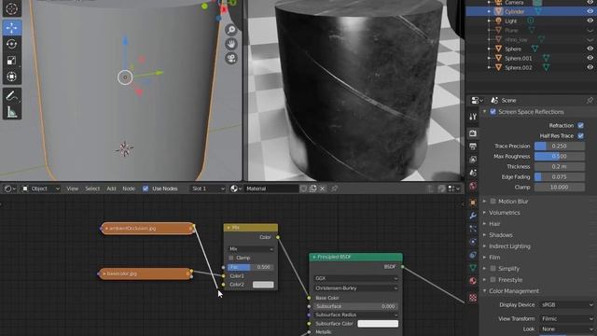The image size is (597, 336).
Task: Open the Object properties tab
Action: (x=473, y=203)
